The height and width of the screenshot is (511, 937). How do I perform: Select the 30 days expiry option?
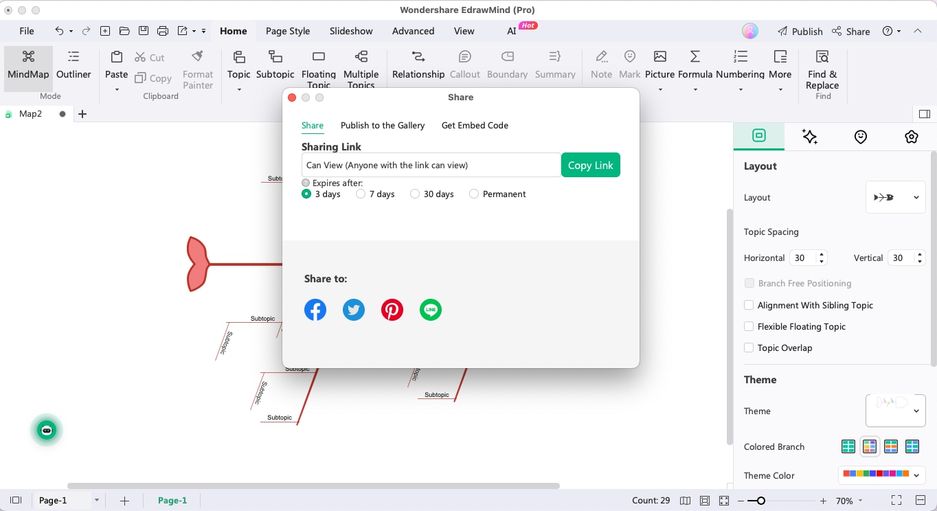pyautogui.click(x=415, y=194)
